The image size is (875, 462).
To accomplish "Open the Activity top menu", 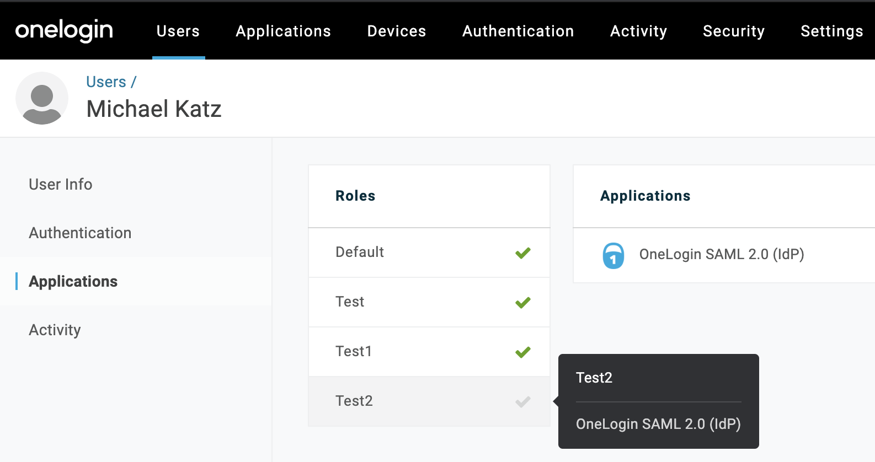I will (638, 31).
